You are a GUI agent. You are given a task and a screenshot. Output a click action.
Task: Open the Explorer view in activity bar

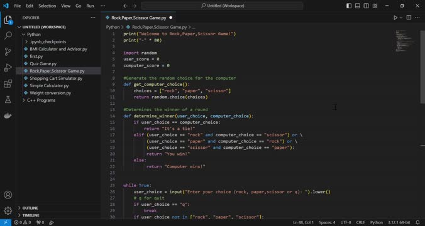(8, 20)
